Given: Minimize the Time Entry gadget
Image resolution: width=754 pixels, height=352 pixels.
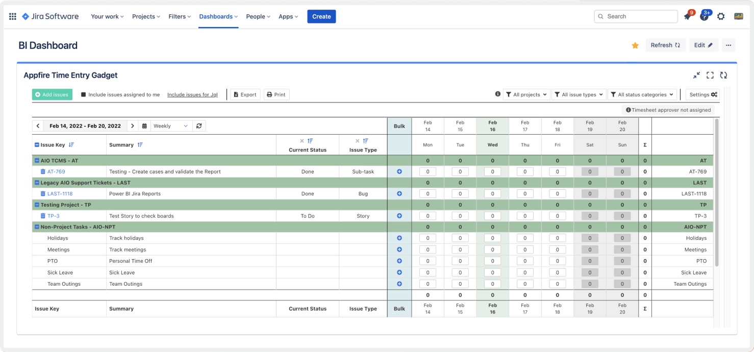Looking at the screenshot, I should tap(696, 75).
